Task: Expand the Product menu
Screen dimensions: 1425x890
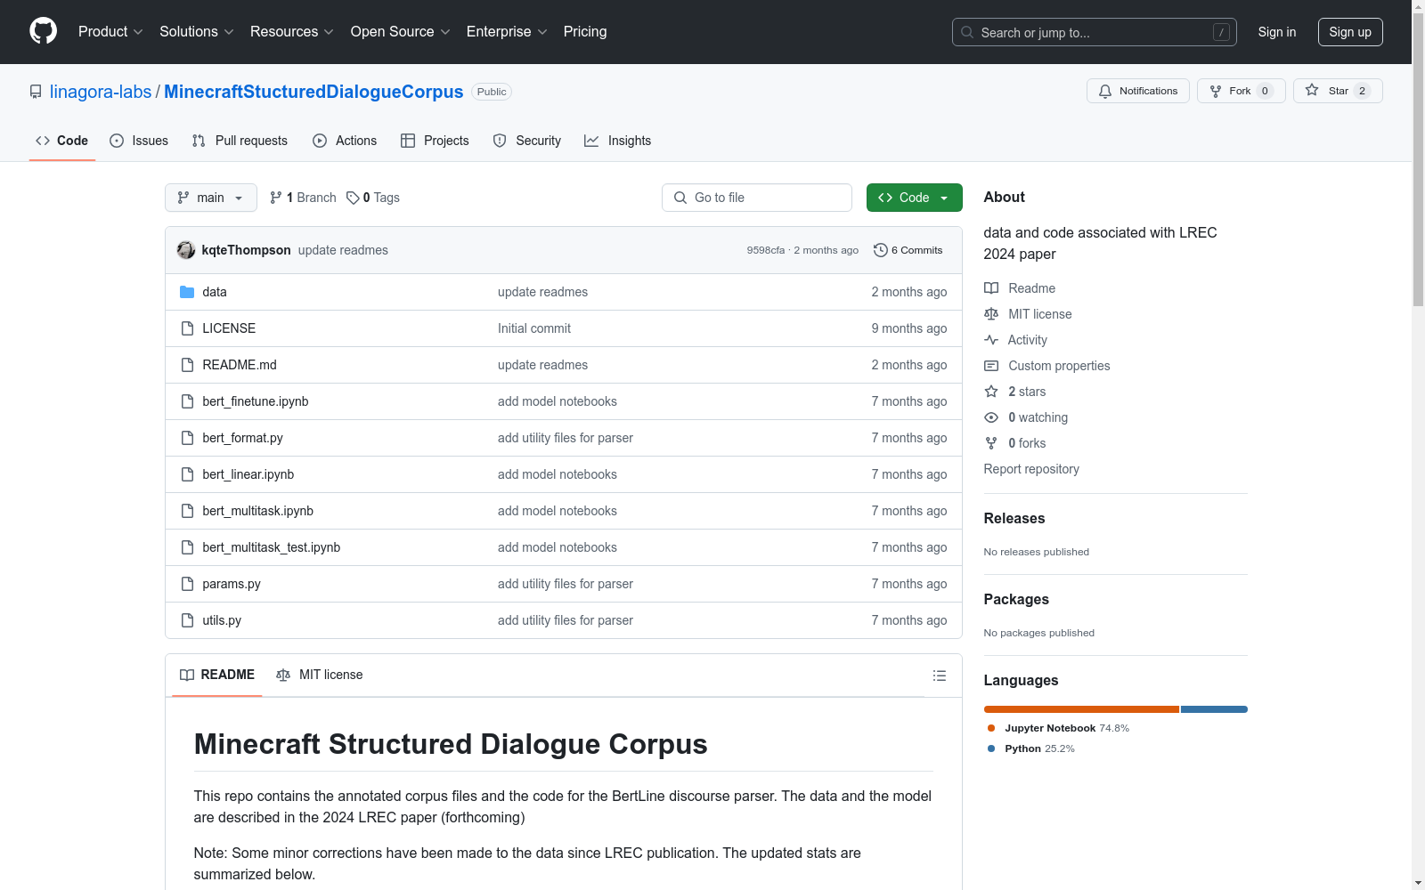Action: 110,32
